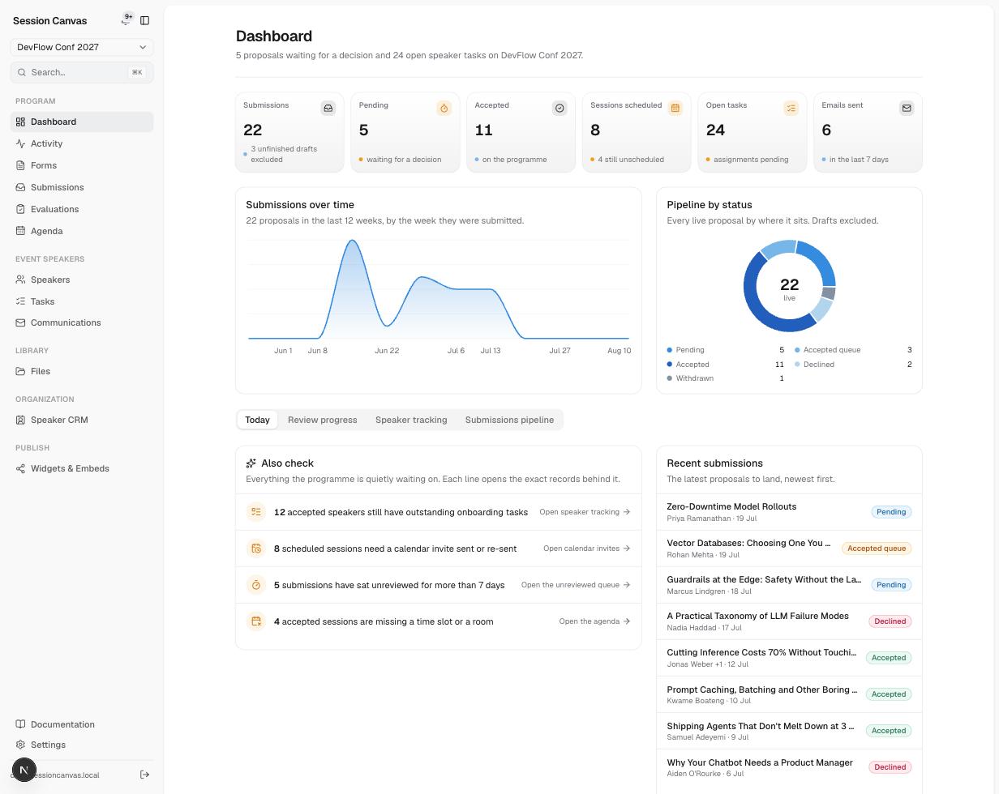Open Forms in the sidebar
The width and height of the screenshot is (999, 794).
[x=82, y=165]
